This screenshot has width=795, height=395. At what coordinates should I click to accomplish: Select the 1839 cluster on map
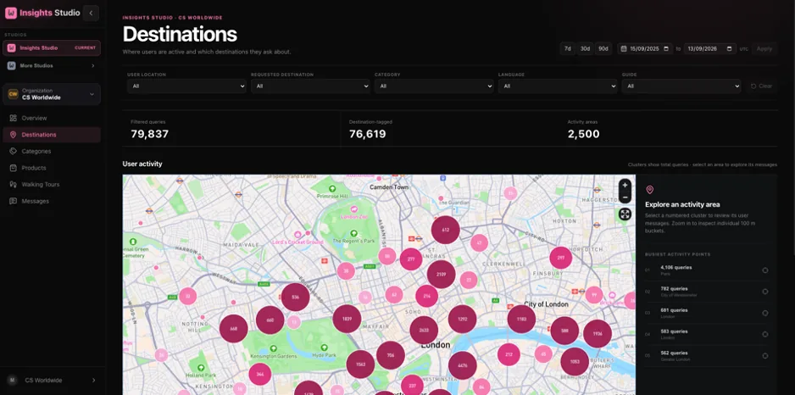point(347,319)
